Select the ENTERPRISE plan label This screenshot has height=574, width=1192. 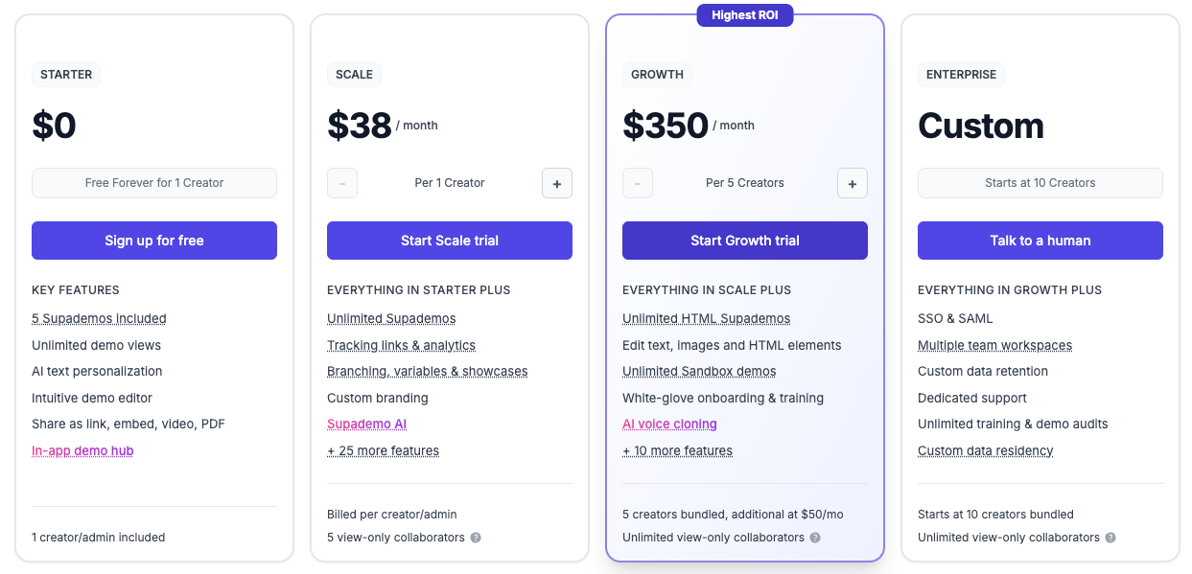pyautogui.click(x=961, y=75)
